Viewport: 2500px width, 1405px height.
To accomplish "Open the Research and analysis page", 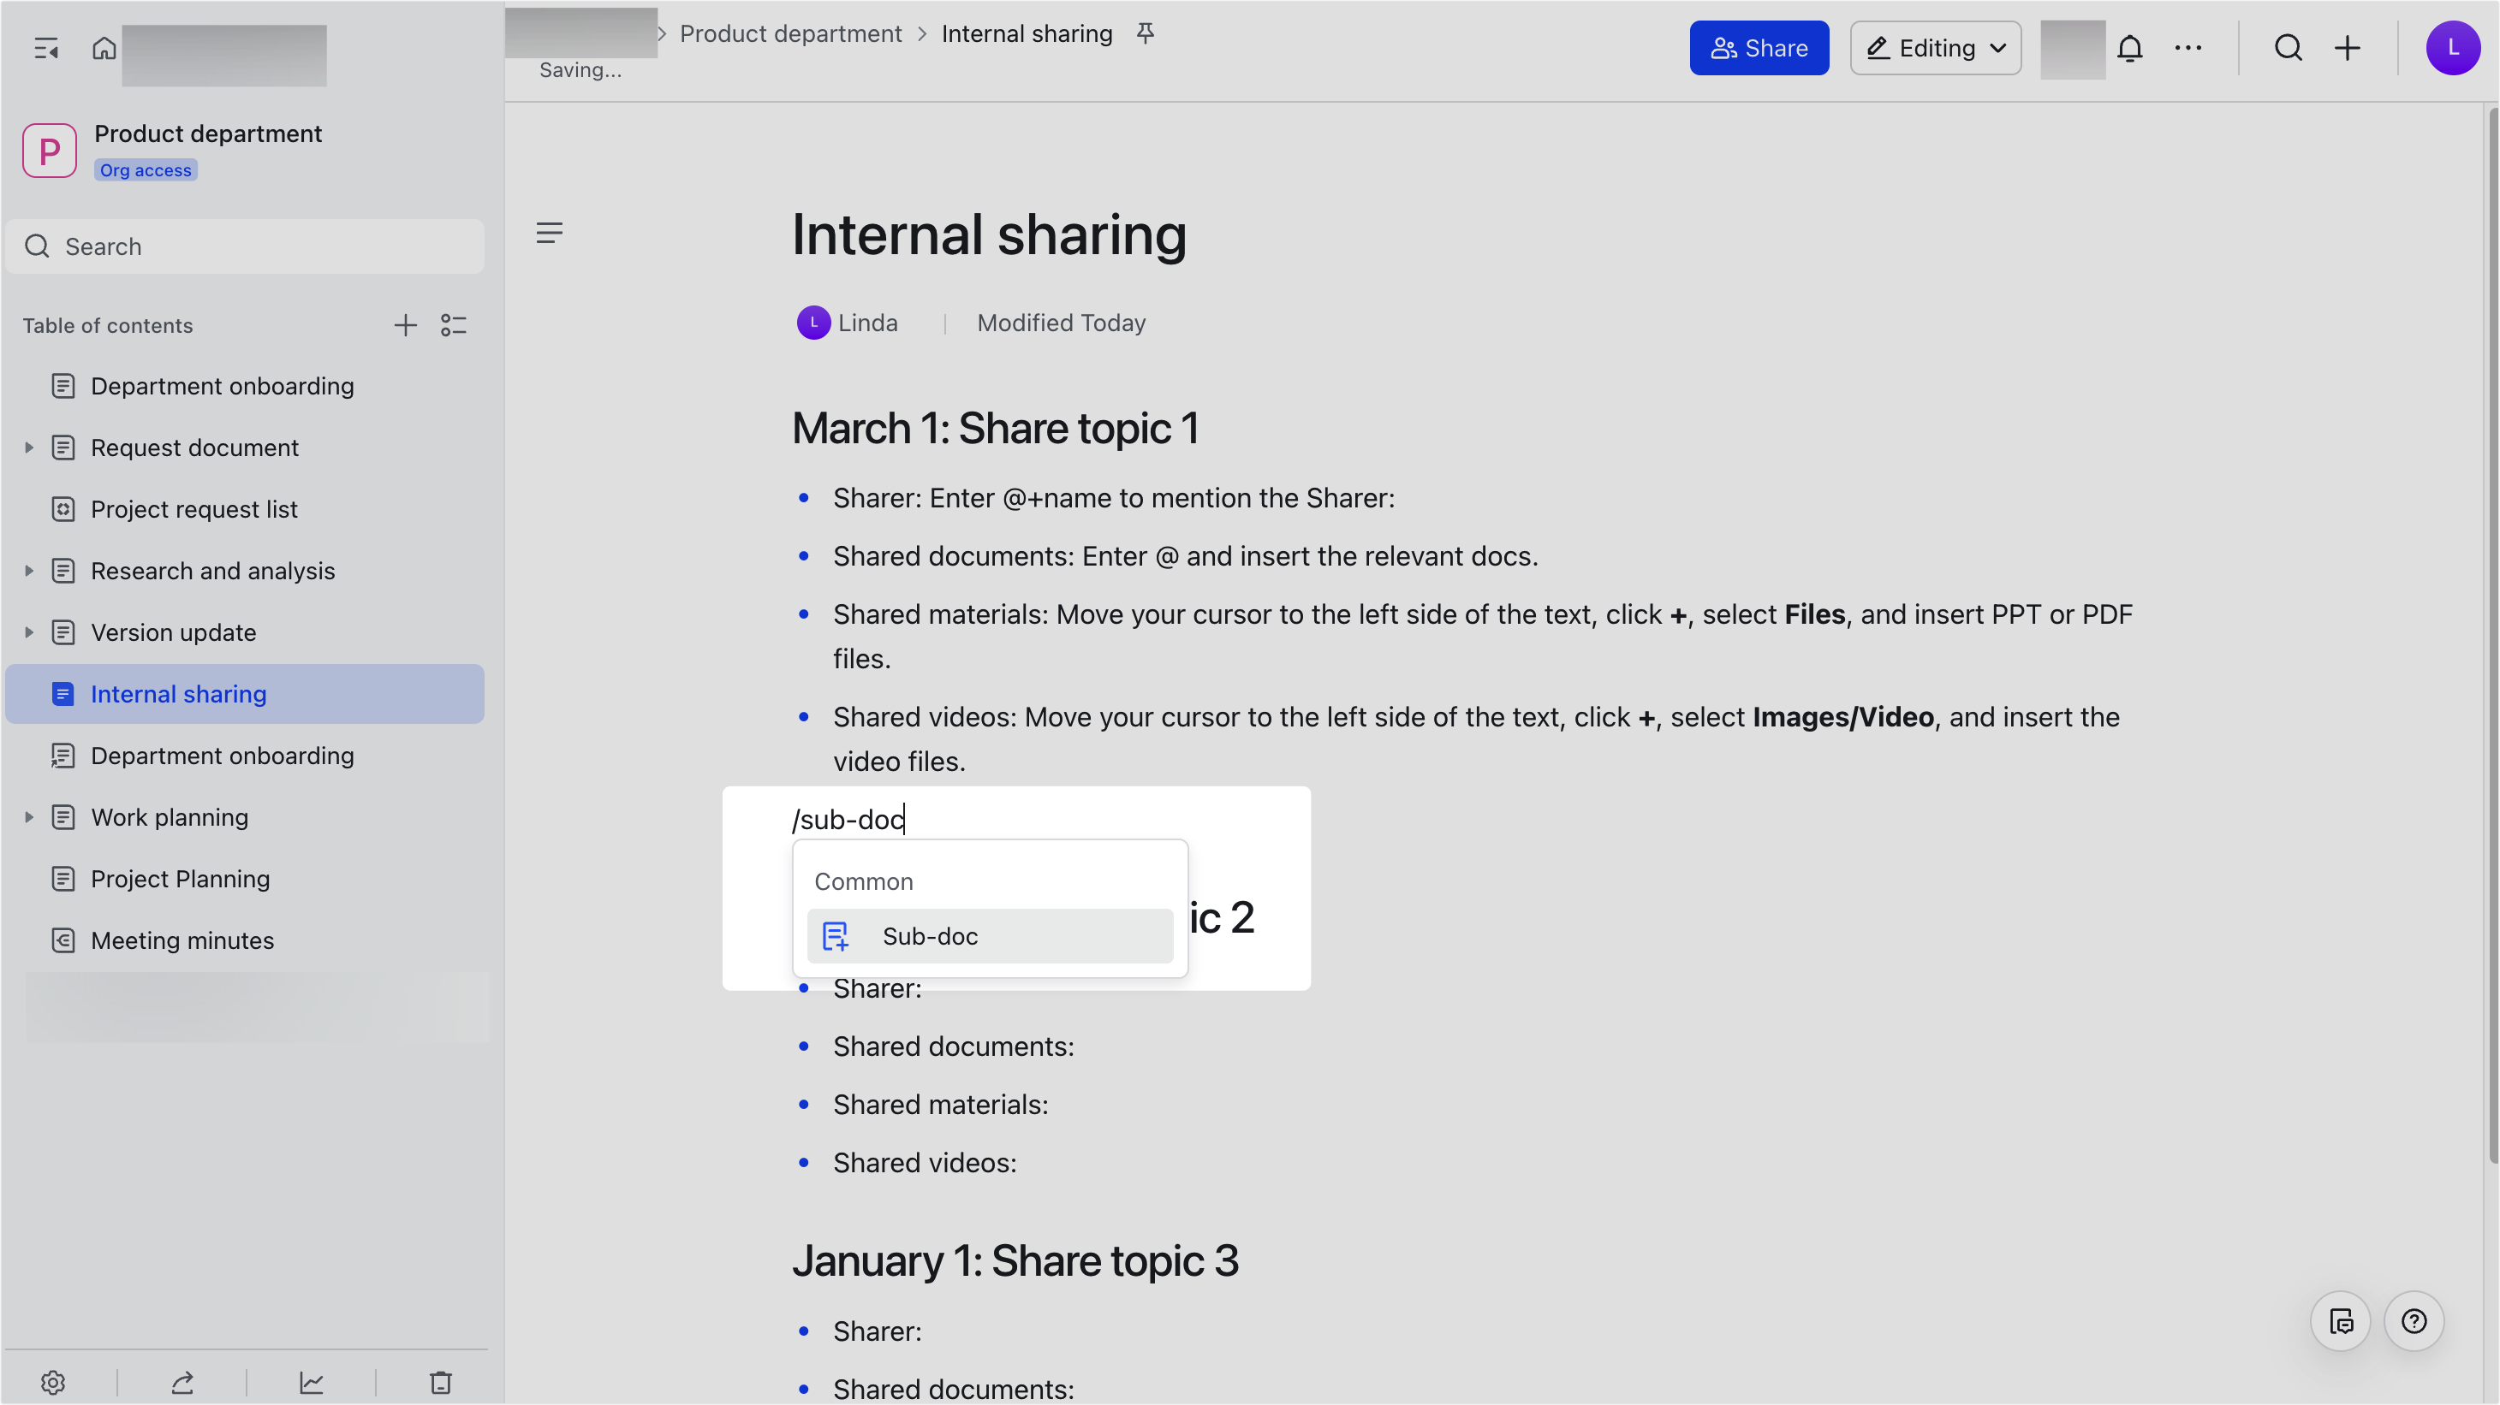I will (x=245, y=570).
